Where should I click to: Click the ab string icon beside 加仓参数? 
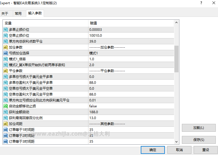point(5,47)
